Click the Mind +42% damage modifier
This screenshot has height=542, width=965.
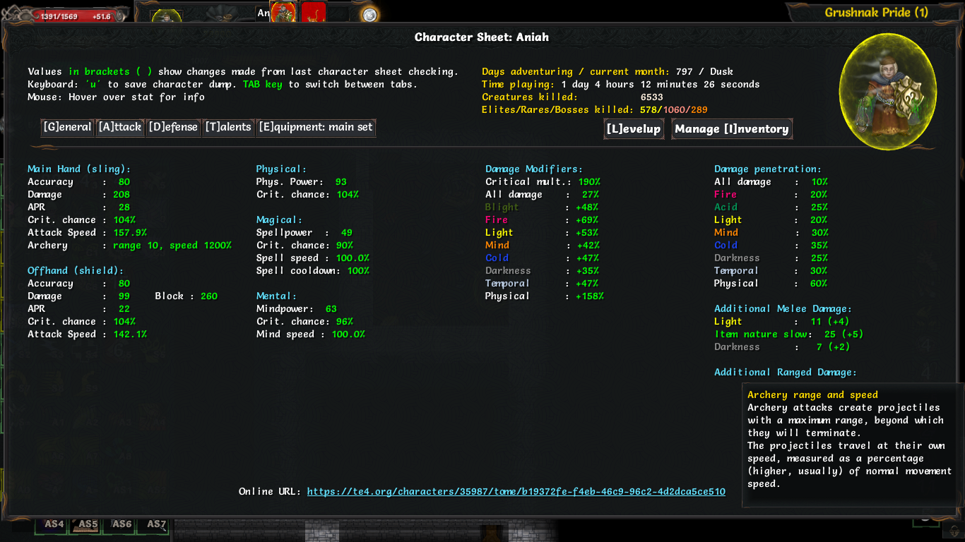tap(542, 245)
